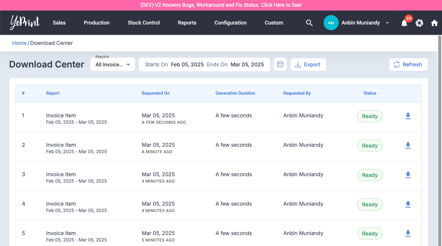Expand the Reports type dropdown

113,65
